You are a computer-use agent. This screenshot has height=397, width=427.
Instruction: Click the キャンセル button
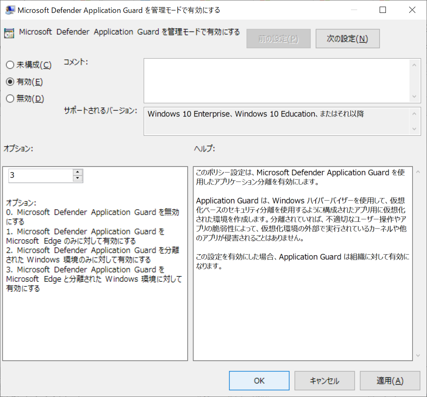[324, 381]
